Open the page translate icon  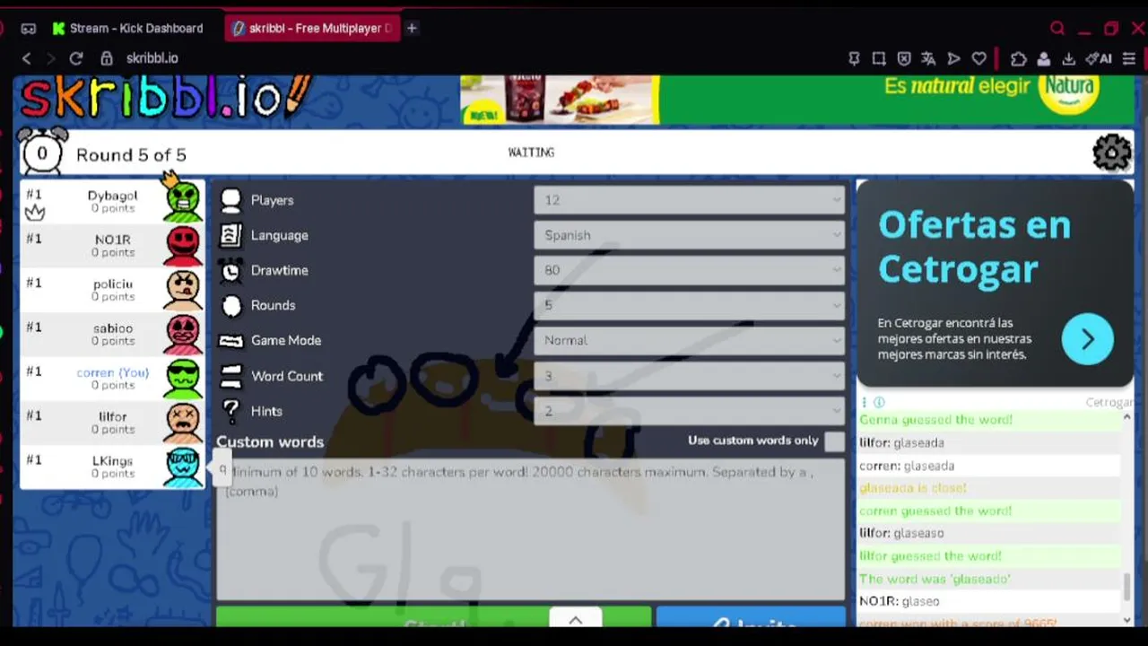pos(928,58)
